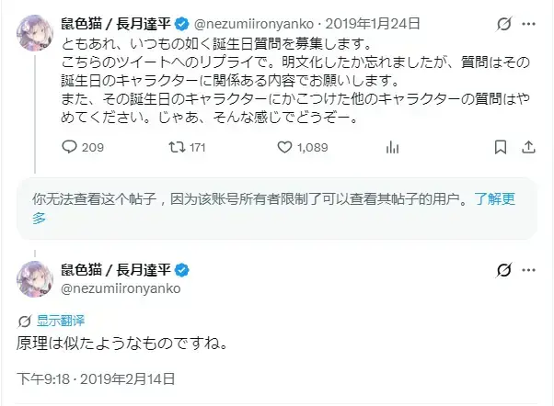This screenshot has height=406, width=554.
Task: Click Grok icon on the second tweet
Action: coord(503,270)
